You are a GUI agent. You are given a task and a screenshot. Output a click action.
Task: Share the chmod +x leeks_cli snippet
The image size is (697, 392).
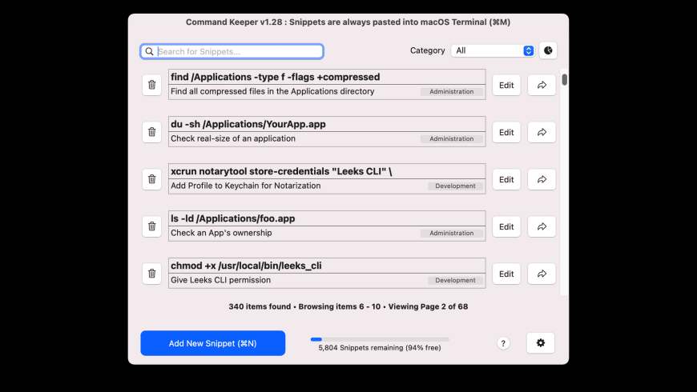[x=542, y=274]
